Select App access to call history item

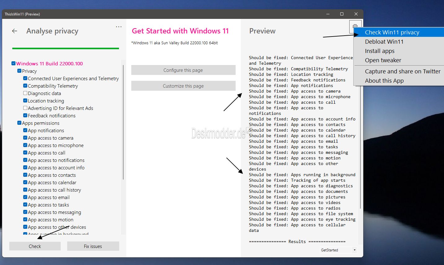tap(54, 190)
